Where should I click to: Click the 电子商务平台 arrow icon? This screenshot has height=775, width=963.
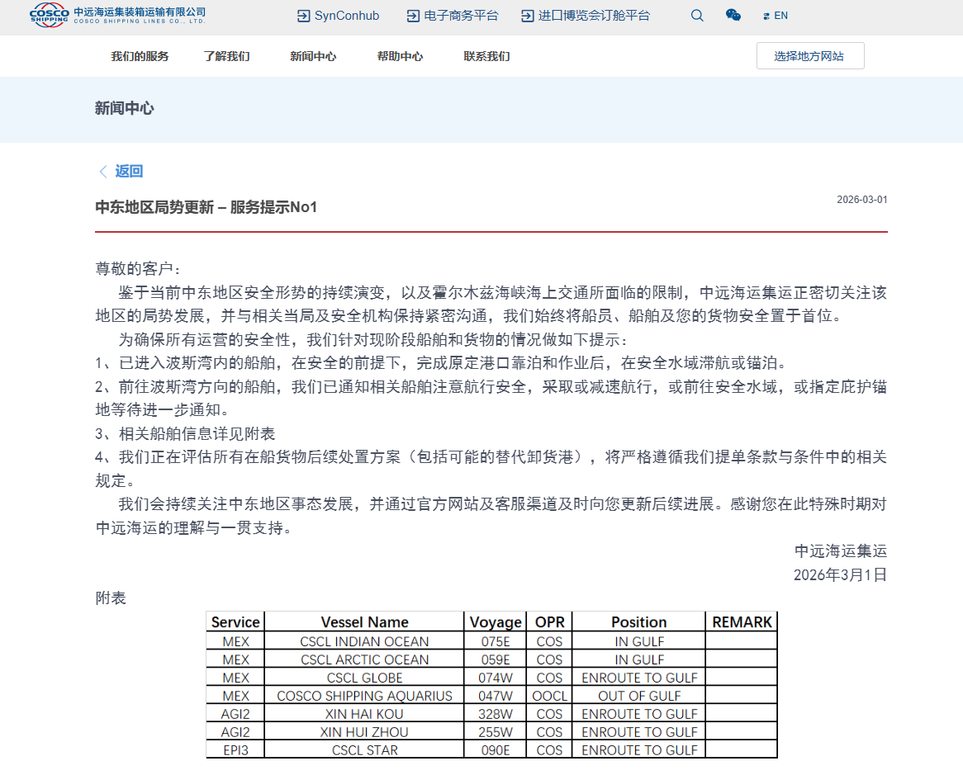pyautogui.click(x=413, y=16)
